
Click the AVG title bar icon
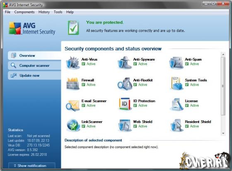5,5
